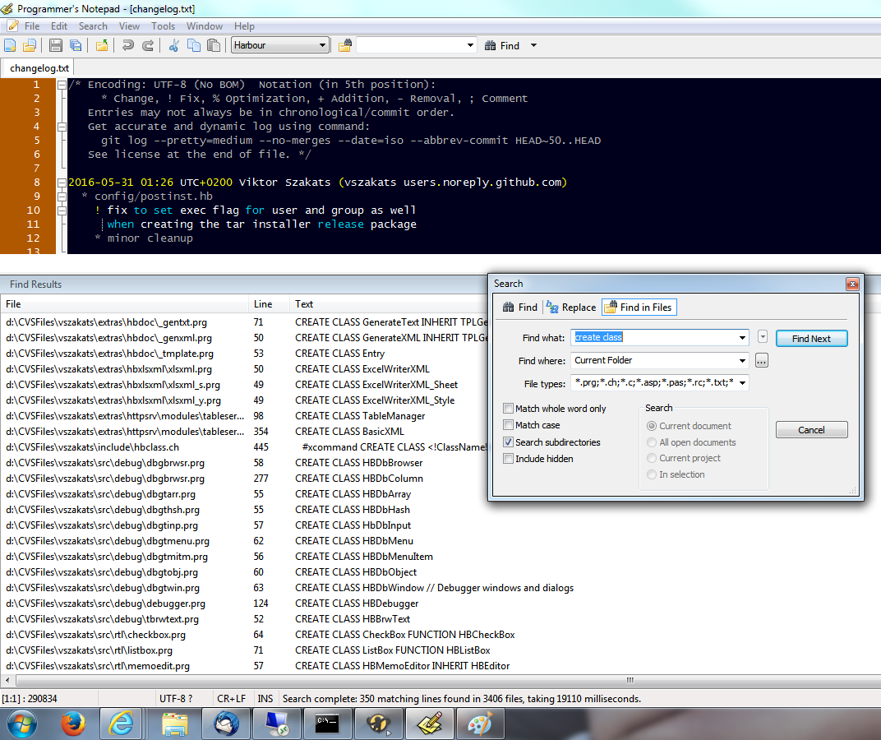Expand the Find where dropdown

pyautogui.click(x=742, y=360)
